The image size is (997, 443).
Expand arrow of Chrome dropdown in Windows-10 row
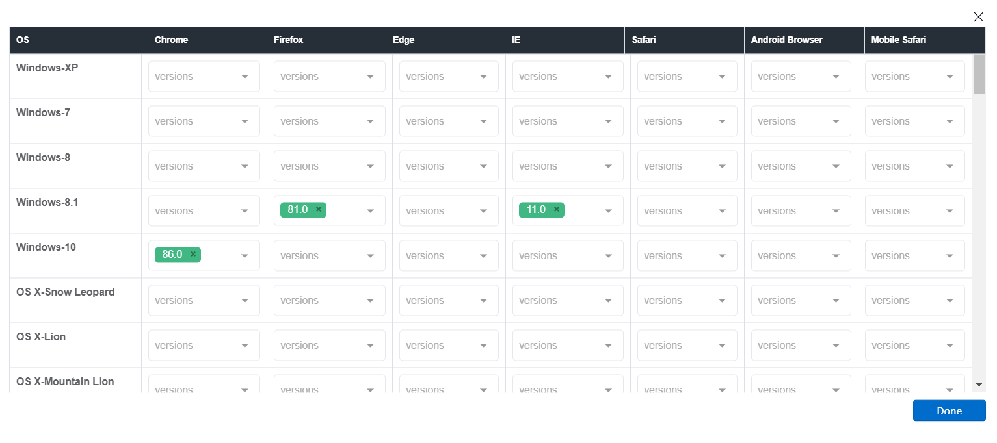tap(245, 256)
